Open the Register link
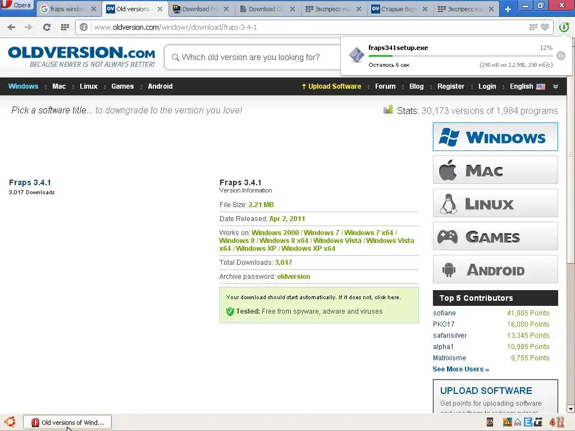 pyautogui.click(x=451, y=86)
